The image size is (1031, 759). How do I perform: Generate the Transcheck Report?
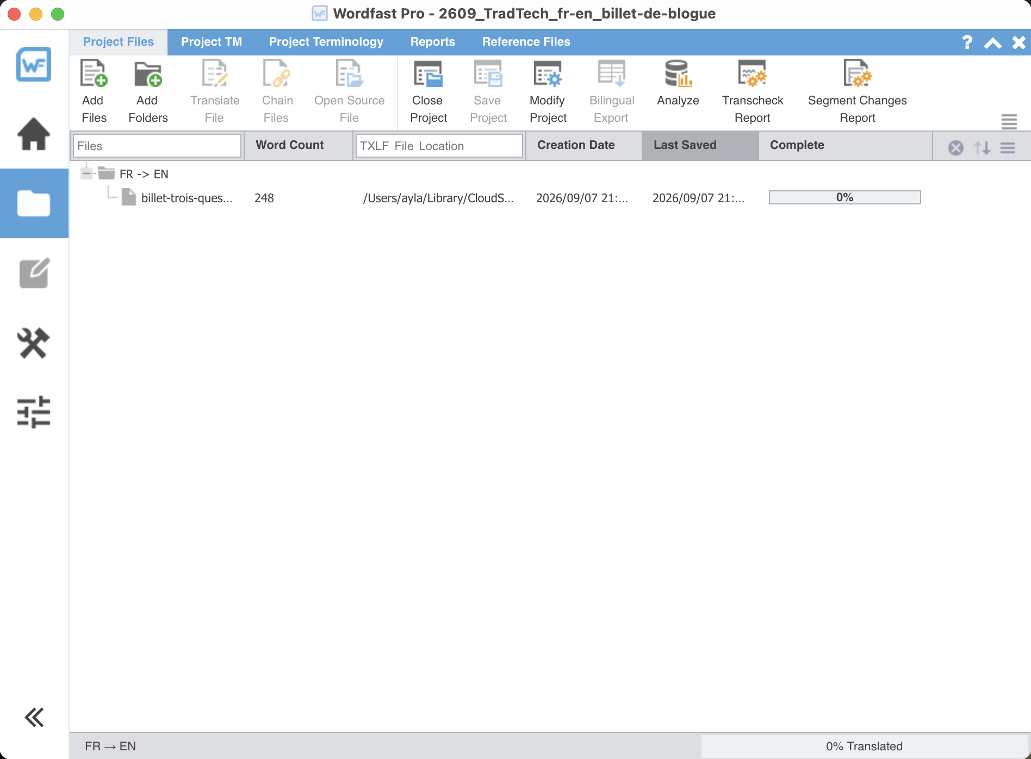(x=753, y=91)
